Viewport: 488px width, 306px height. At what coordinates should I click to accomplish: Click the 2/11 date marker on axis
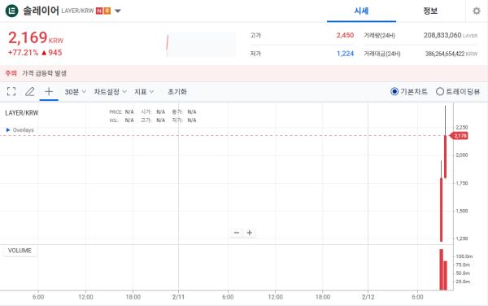point(178,297)
